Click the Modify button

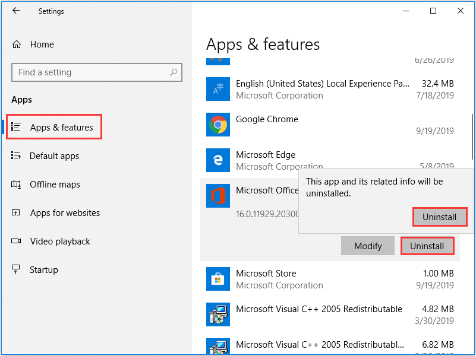point(368,246)
